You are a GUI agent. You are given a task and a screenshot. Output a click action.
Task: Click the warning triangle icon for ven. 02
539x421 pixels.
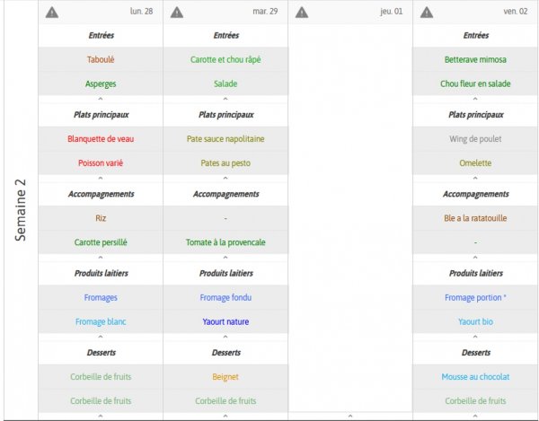(427, 13)
